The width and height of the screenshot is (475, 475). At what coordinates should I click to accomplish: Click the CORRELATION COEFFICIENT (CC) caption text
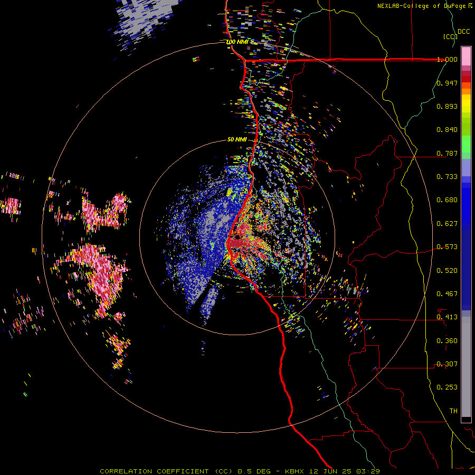click(166, 471)
